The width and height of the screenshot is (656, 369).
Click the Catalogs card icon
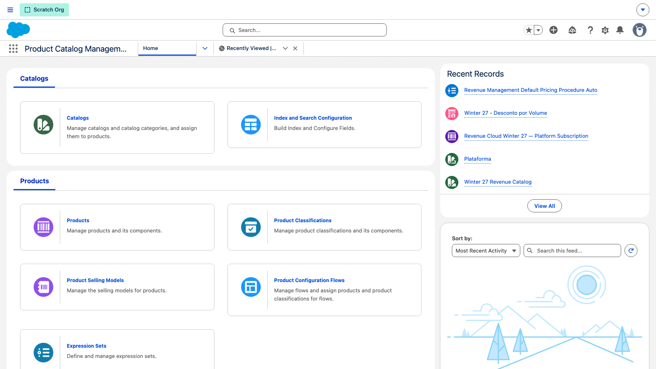pos(43,125)
